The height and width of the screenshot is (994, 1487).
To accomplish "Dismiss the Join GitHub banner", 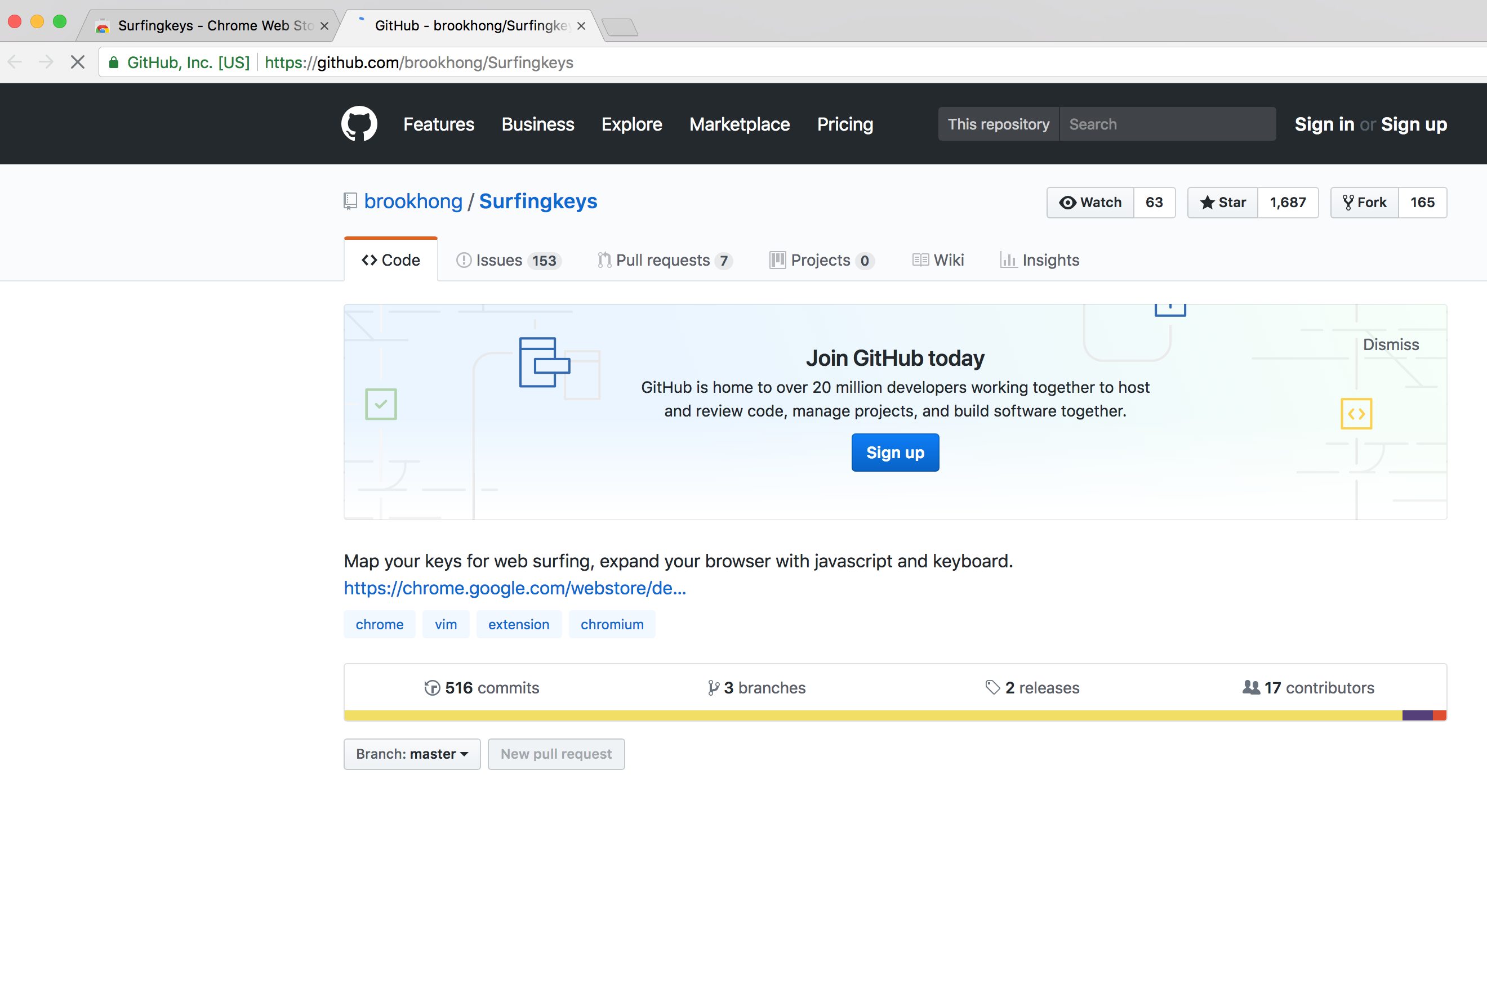I will (1391, 344).
